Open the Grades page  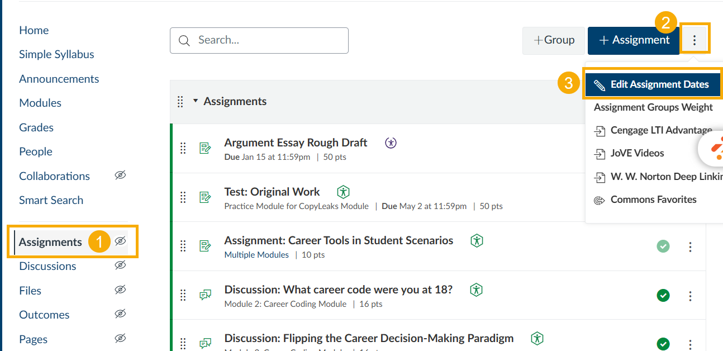pos(36,127)
